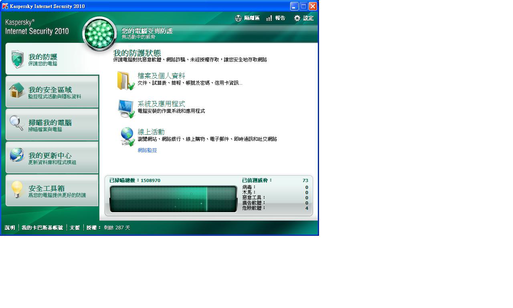The height and width of the screenshot is (308, 513).
Task: Click the globe icon for 線上活動
Action: coord(127,137)
